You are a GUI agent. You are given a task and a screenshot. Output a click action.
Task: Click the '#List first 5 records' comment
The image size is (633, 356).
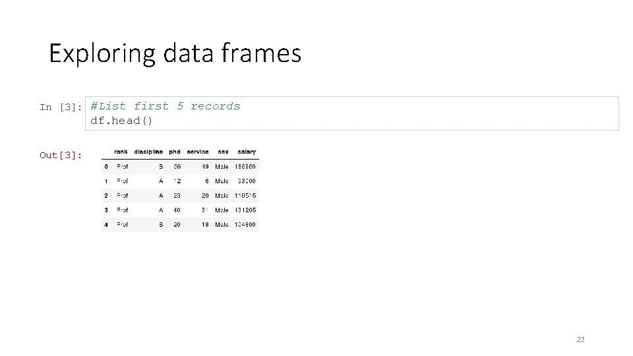pyautogui.click(x=165, y=106)
